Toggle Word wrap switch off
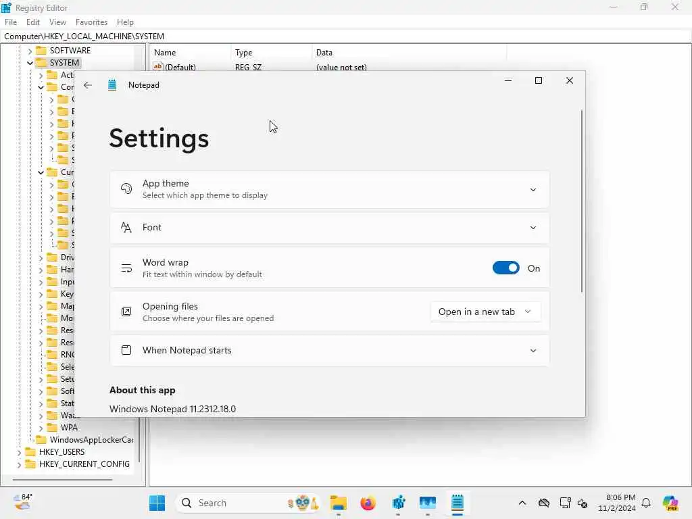 505,268
